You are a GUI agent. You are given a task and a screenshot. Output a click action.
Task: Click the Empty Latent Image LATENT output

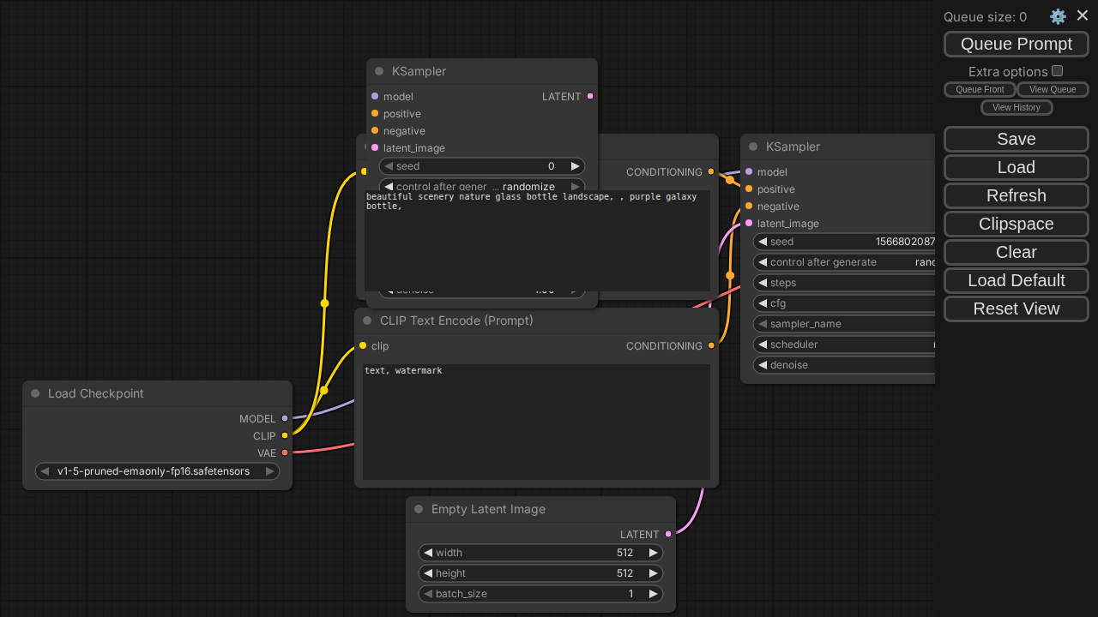click(x=668, y=535)
